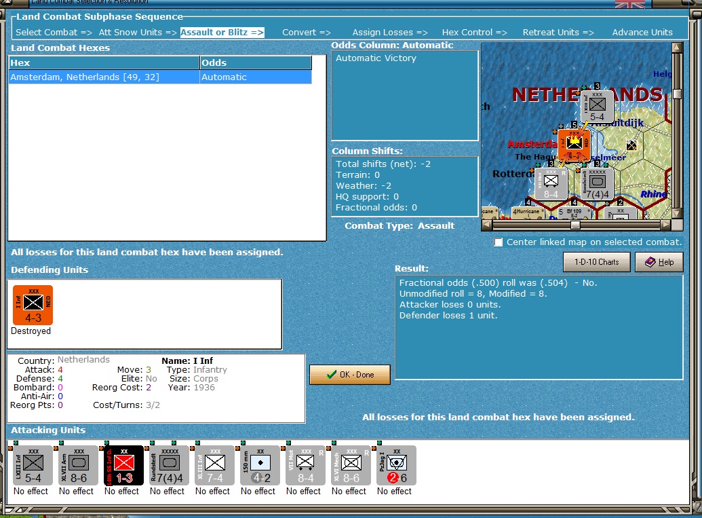Click the Assault or Blitz subphase step
Viewport: 702px width, 518px height.
coord(222,33)
